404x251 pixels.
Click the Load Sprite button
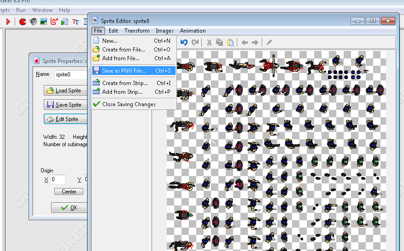(65, 91)
